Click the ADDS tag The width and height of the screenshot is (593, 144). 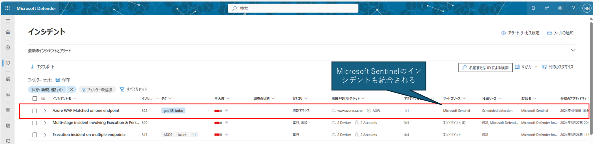[168, 135]
